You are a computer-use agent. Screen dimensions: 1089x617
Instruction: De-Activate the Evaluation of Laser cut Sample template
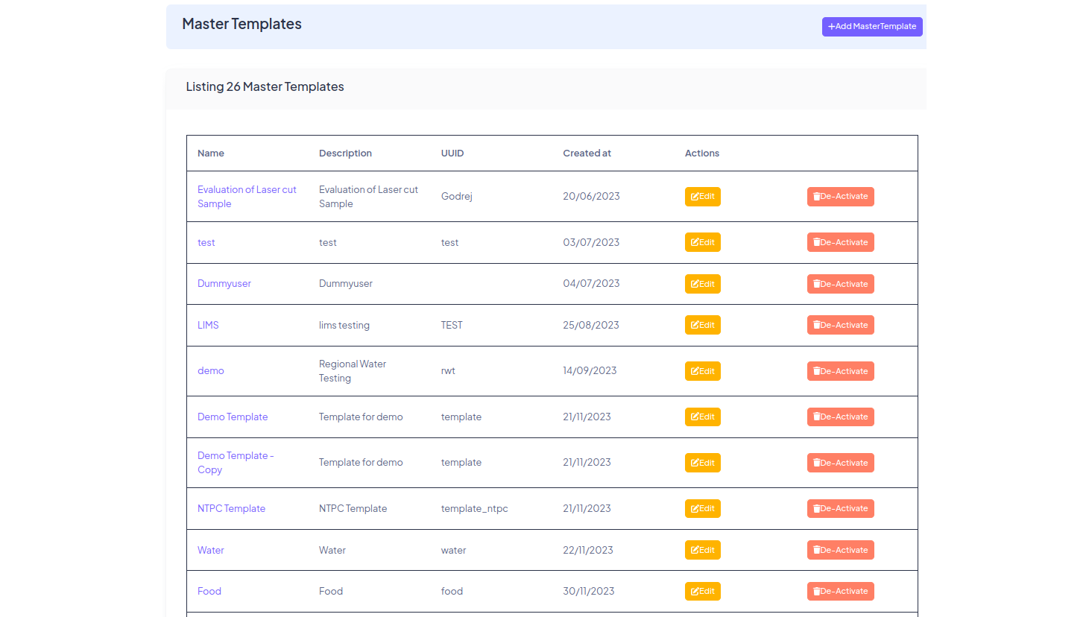[840, 197]
